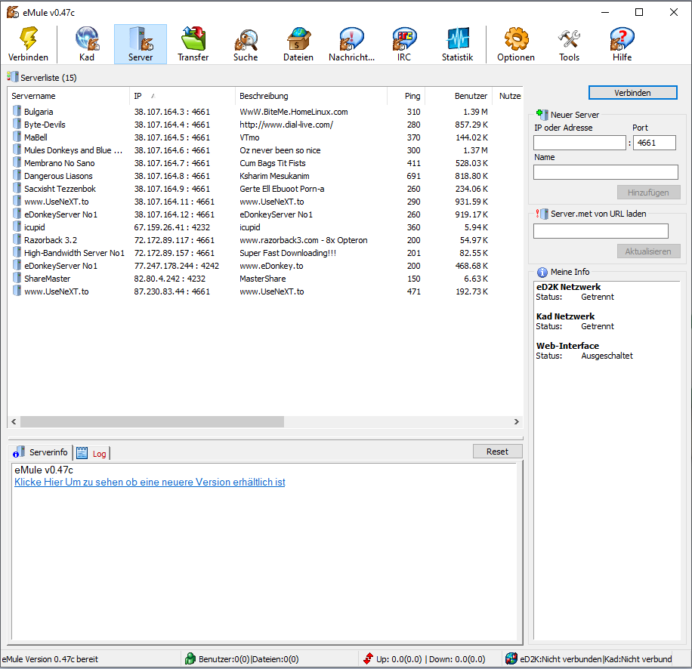This screenshot has height=669, width=692.
Task: Sort by Servername column header
Action: 69,96
